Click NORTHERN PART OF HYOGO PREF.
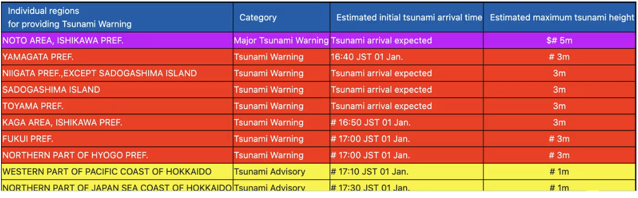This screenshot has height=198, width=638. pos(117,155)
